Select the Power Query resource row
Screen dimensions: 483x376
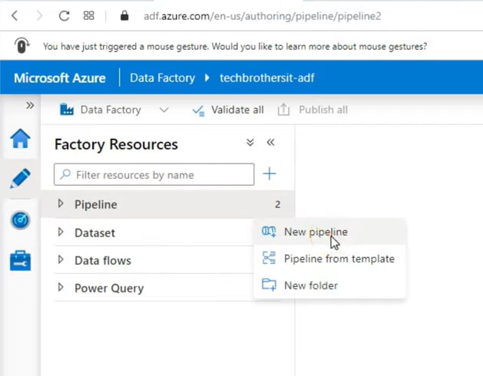pos(154,289)
